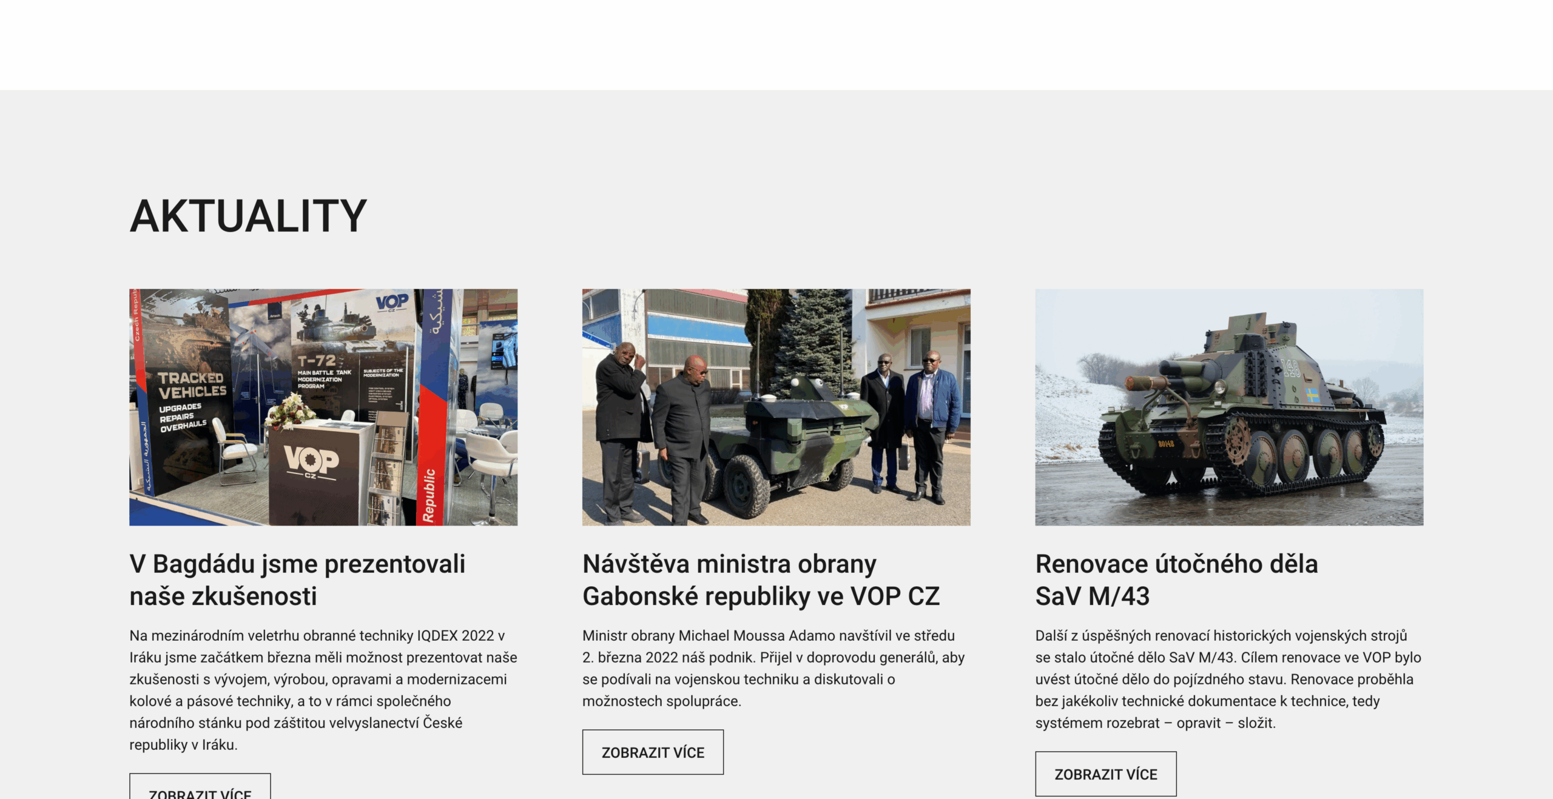The height and width of the screenshot is (799, 1553).
Task: Click the SaV M/43 renovation description paragraph
Action: [x=1228, y=679]
